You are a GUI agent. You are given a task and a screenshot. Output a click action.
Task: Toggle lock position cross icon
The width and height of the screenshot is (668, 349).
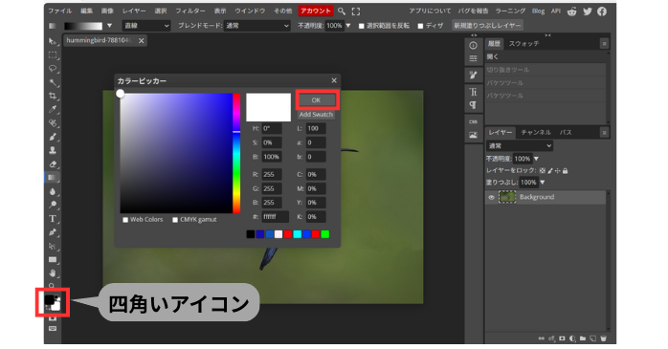click(558, 170)
